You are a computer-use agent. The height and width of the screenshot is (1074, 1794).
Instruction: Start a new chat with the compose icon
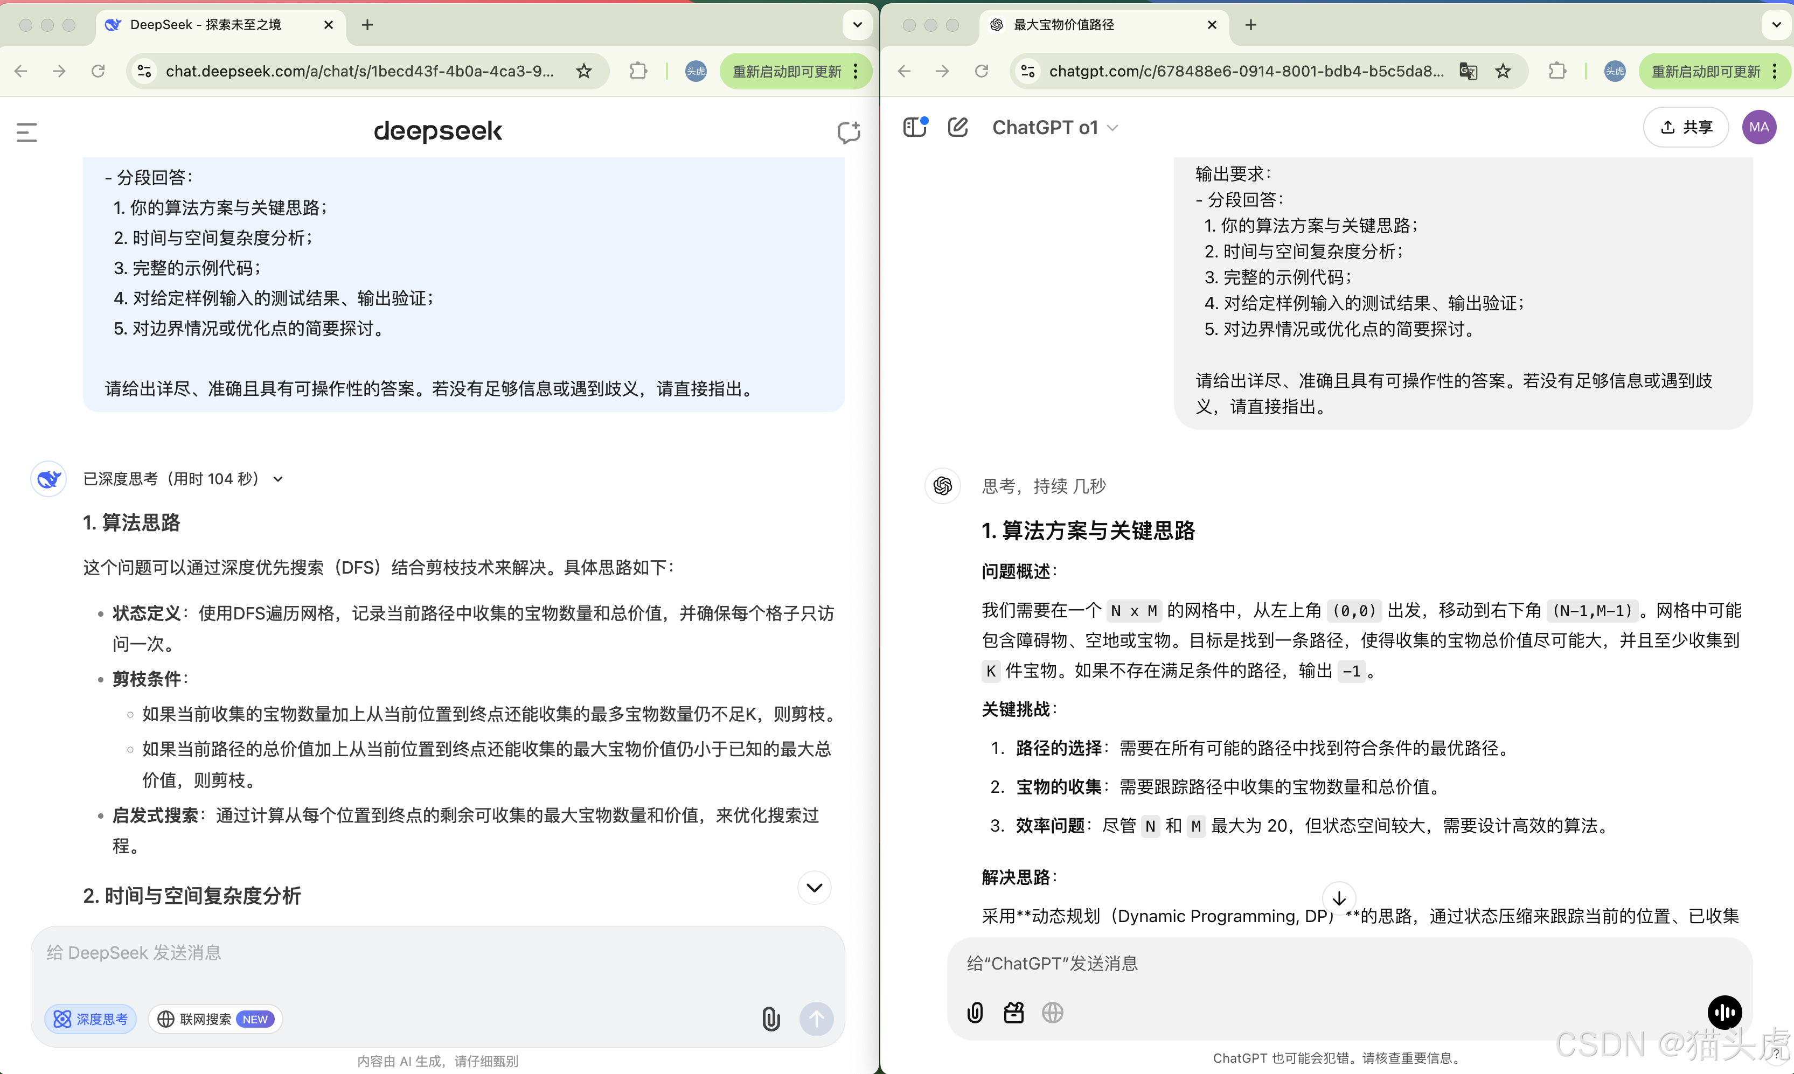pos(957,127)
